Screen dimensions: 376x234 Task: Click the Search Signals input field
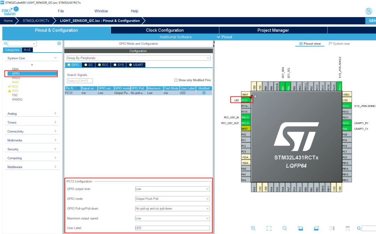(80, 81)
